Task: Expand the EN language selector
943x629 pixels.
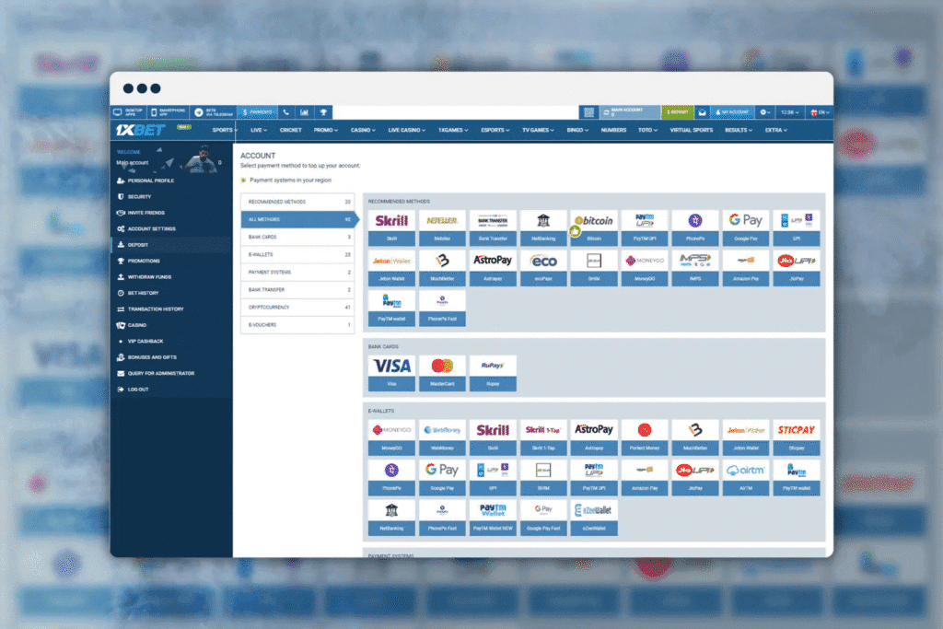Action: pos(819,112)
